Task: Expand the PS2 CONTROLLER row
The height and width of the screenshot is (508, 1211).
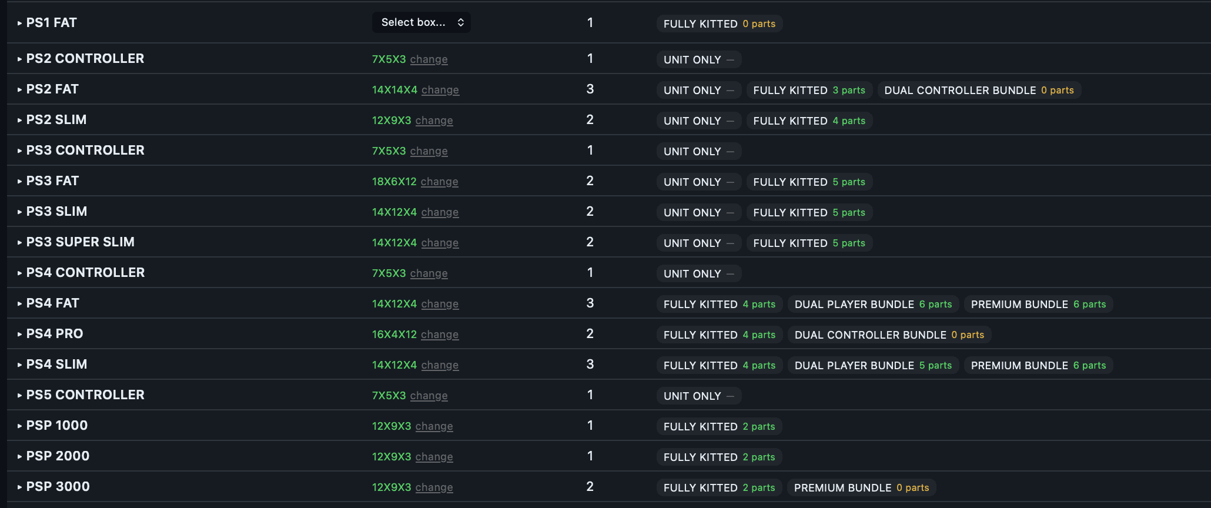Action: coord(20,59)
